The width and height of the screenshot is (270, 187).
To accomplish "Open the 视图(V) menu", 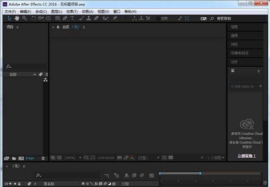I will click(103, 12).
